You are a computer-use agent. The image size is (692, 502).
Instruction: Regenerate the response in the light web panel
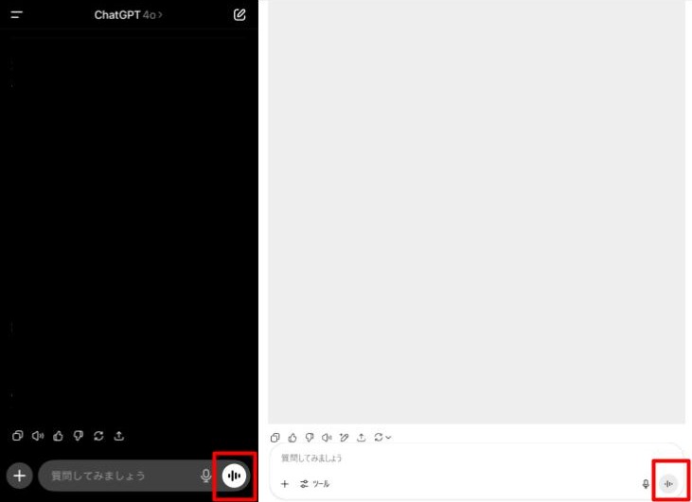[x=379, y=438]
